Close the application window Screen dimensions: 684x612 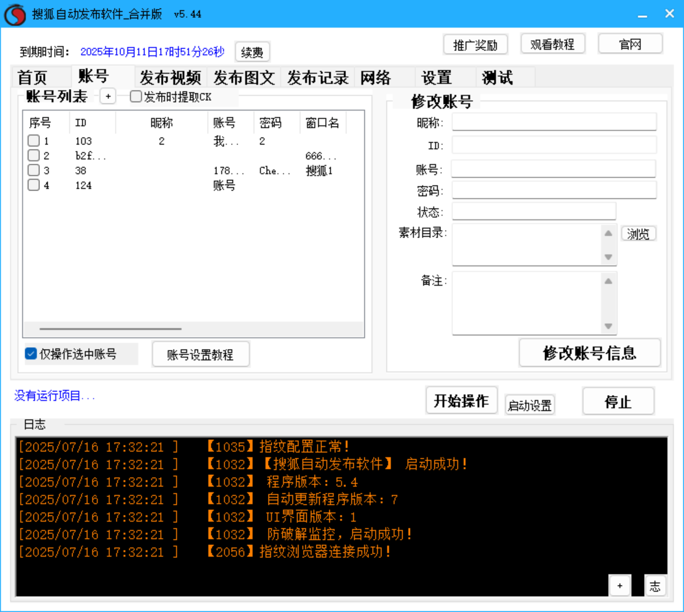click(x=670, y=14)
